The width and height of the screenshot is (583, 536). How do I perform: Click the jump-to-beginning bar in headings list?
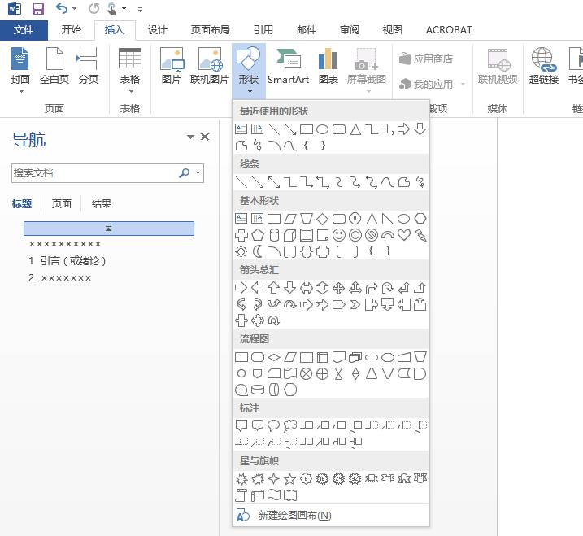pyautogui.click(x=109, y=229)
